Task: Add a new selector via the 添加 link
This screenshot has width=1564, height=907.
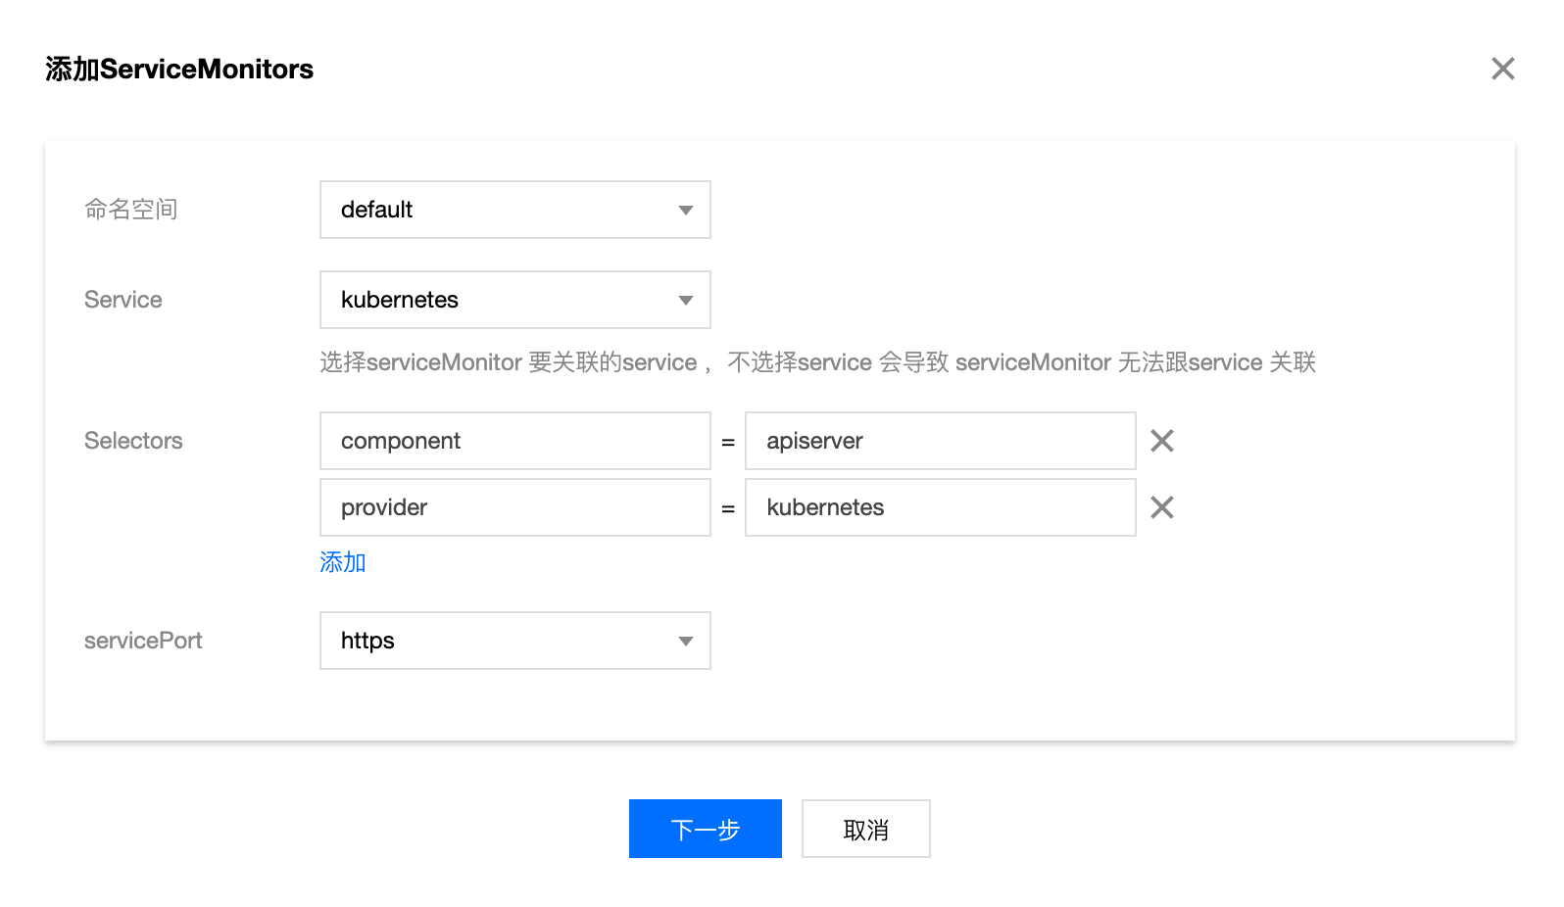Action: (x=343, y=562)
